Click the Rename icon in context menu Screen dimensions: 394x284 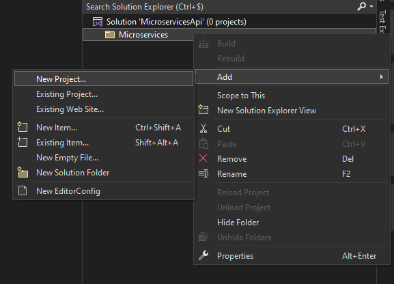click(x=203, y=173)
